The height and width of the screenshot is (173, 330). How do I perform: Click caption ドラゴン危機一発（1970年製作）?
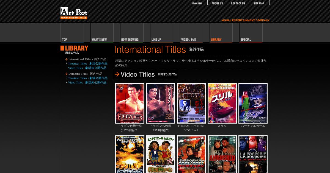click(130, 128)
